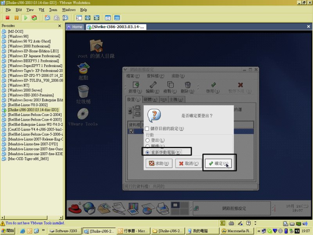
Task: Launch the word processor panel icon
Action: [x=119, y=208]
